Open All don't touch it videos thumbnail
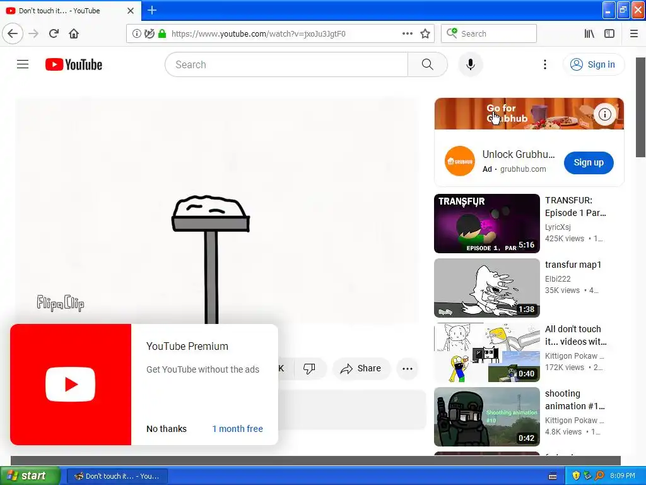646x485 pixels. click(x=486, y=352)
